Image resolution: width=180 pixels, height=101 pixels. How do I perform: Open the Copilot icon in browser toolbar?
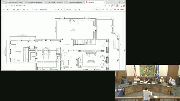tap(124, 6)
